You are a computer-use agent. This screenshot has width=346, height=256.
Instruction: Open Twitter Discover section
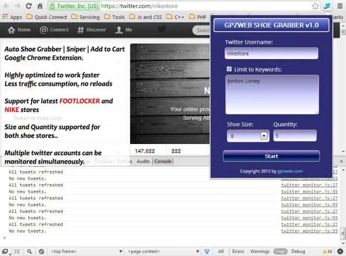[x=92, y=30]
